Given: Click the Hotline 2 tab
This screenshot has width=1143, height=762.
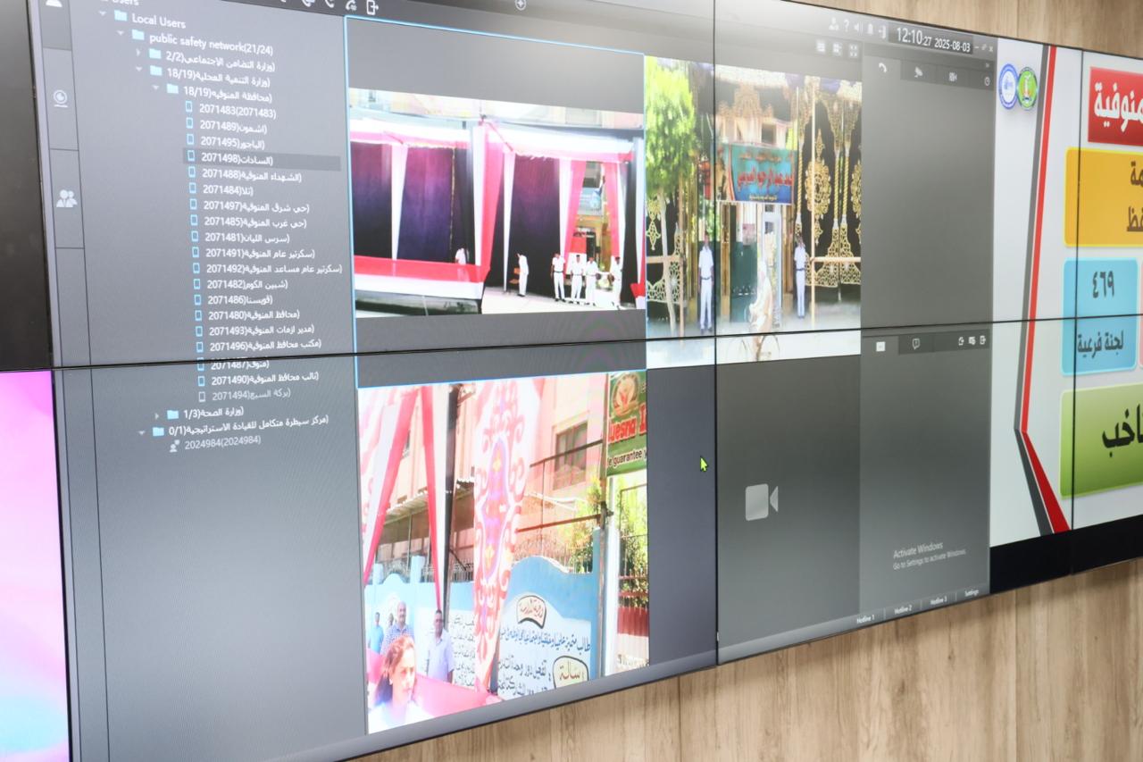Looking at the screenshot, I should pos(903,609).
